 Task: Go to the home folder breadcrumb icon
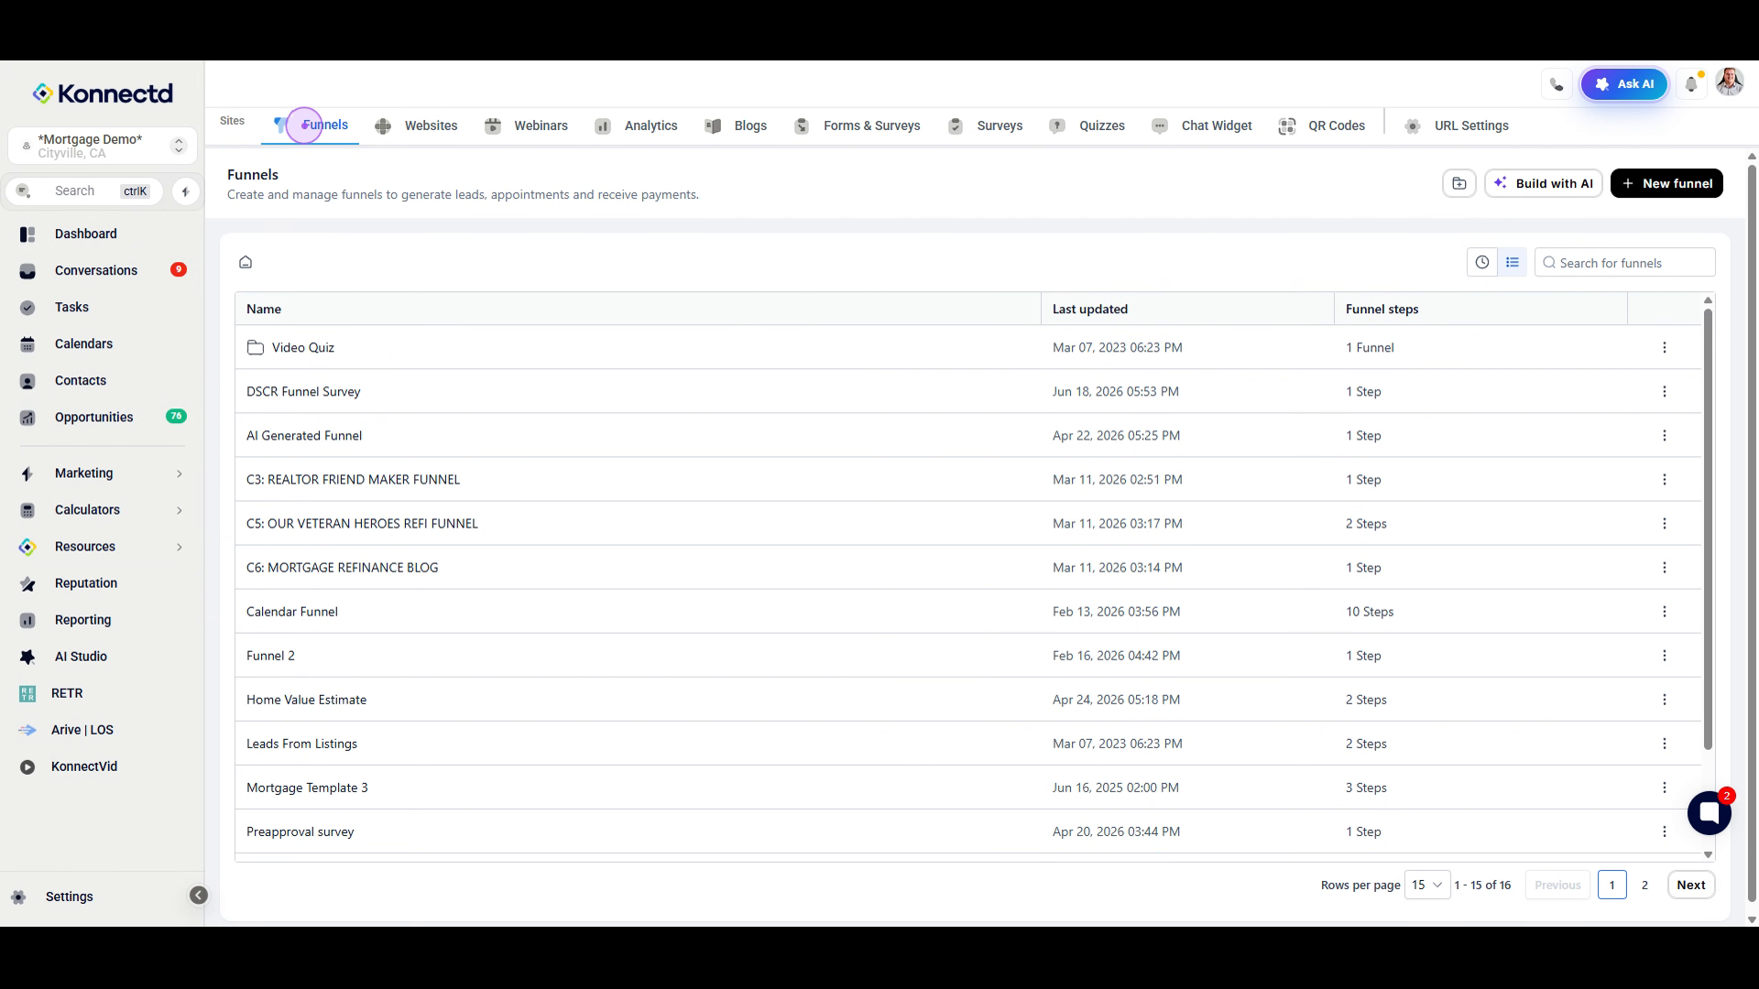[x=246, y=263]
